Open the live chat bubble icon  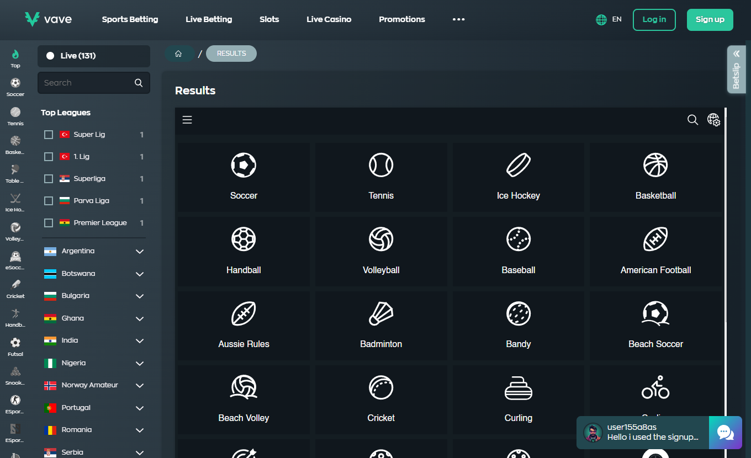click(725, 433)
